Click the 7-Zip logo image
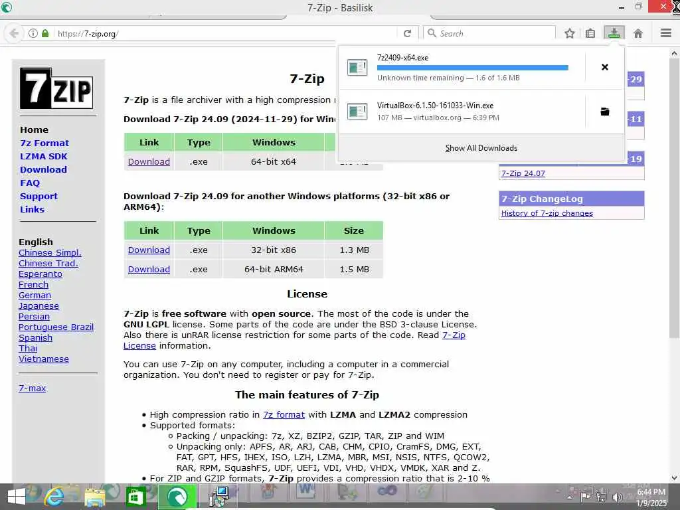Viewport: 680px width, 510px height. coord(56,88)
